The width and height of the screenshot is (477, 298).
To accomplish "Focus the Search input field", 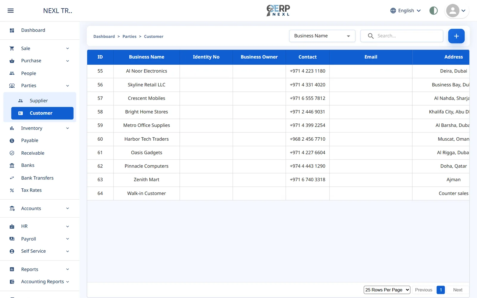I will [x=402, y=36].
